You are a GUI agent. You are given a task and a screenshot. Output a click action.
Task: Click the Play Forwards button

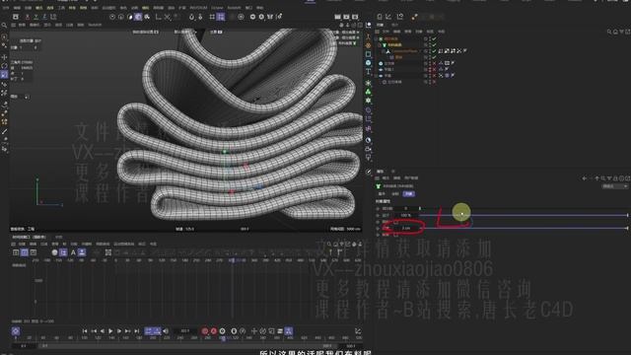point(110,331)
